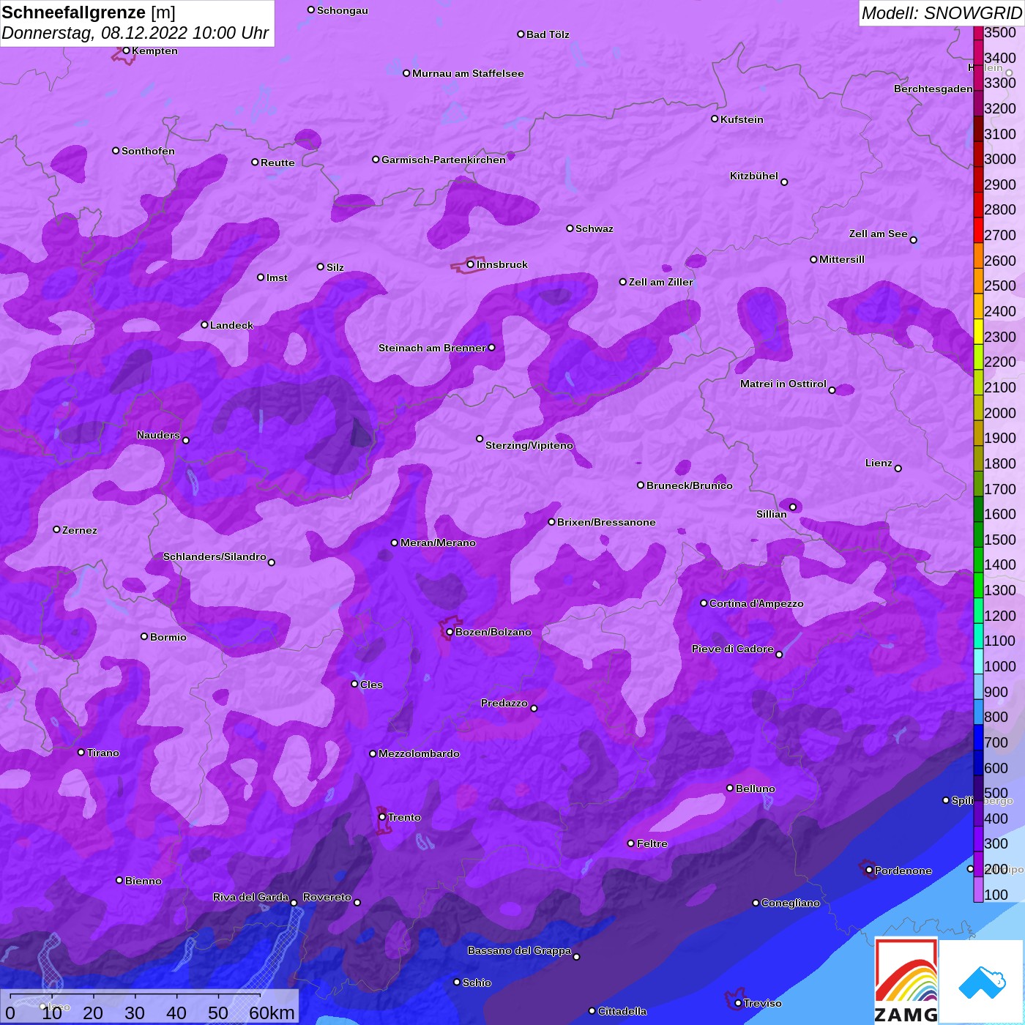Click the 2700 m red legend swatch

[978, 230]
